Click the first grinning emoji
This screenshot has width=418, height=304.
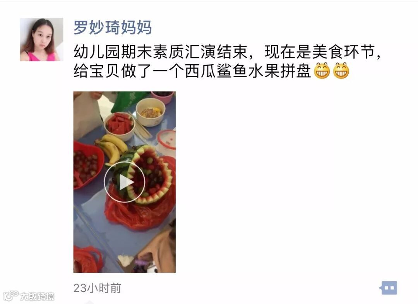point(322,70)
